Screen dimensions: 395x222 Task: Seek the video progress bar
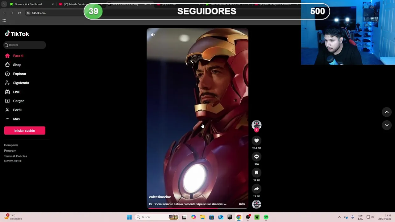coord(197,208)
